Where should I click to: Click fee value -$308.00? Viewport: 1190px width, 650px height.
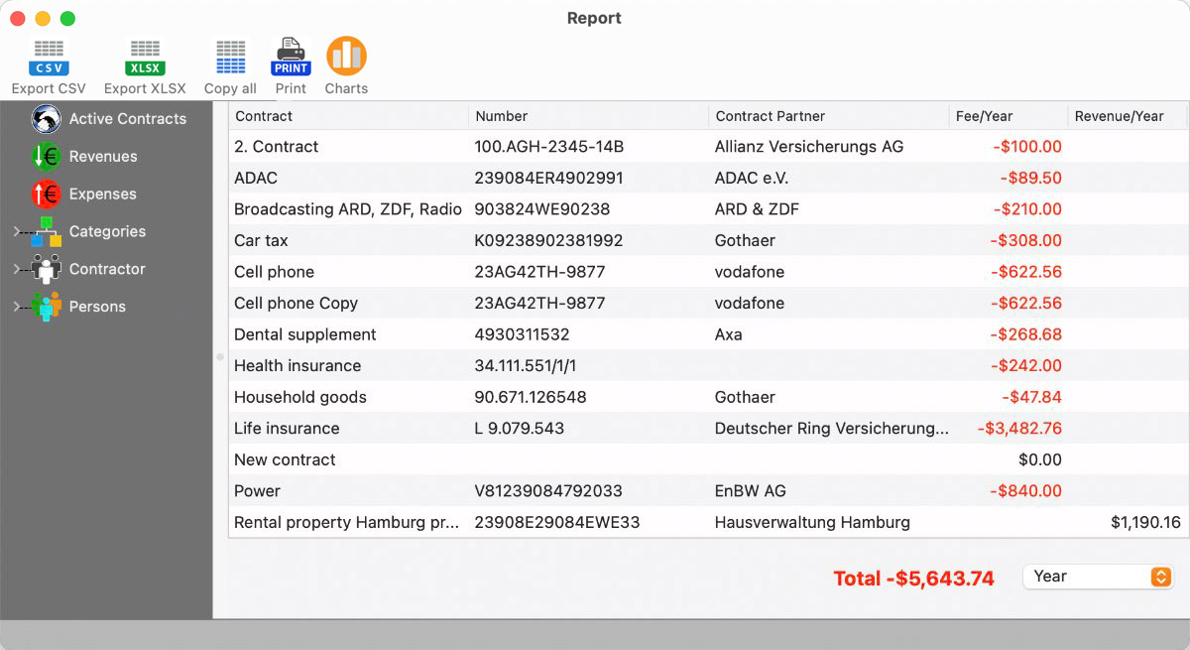[1026, 241]
